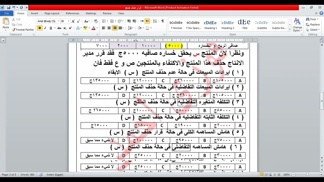Screen dimensions: 324x182
Task: Click the Copy command
Action: pos(17,25)
